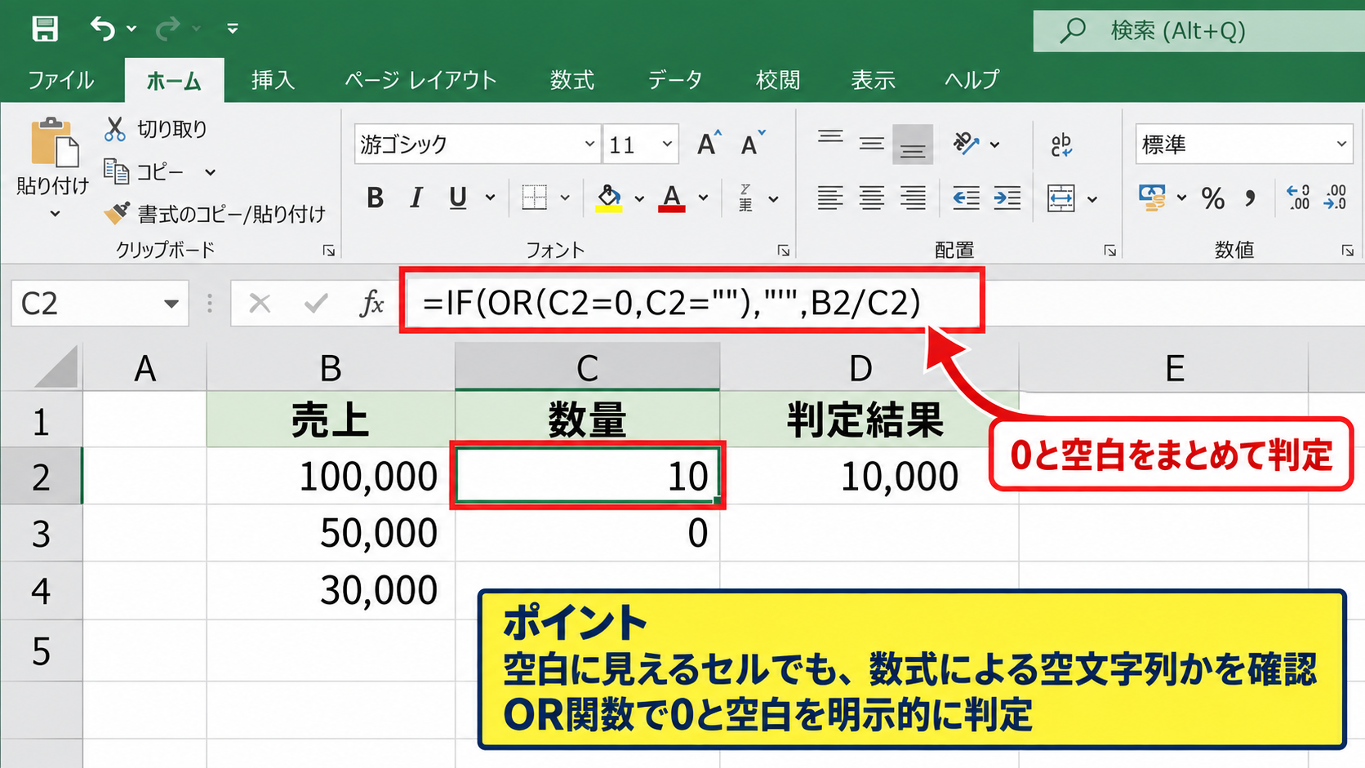Click the Insert Function fx icon
Viewport: 1365px width, 768px height.
click(371, 304)
